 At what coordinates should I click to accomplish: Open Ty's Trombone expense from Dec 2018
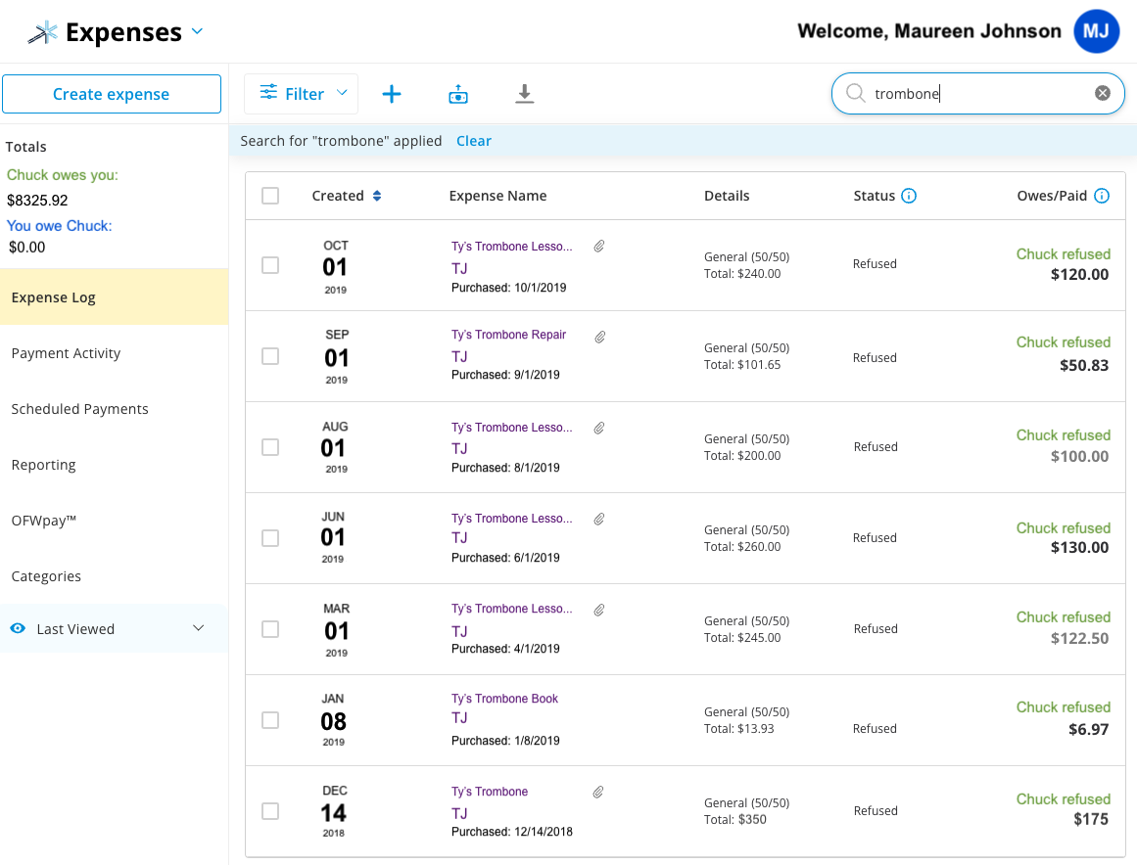click(x=490, y=792)
